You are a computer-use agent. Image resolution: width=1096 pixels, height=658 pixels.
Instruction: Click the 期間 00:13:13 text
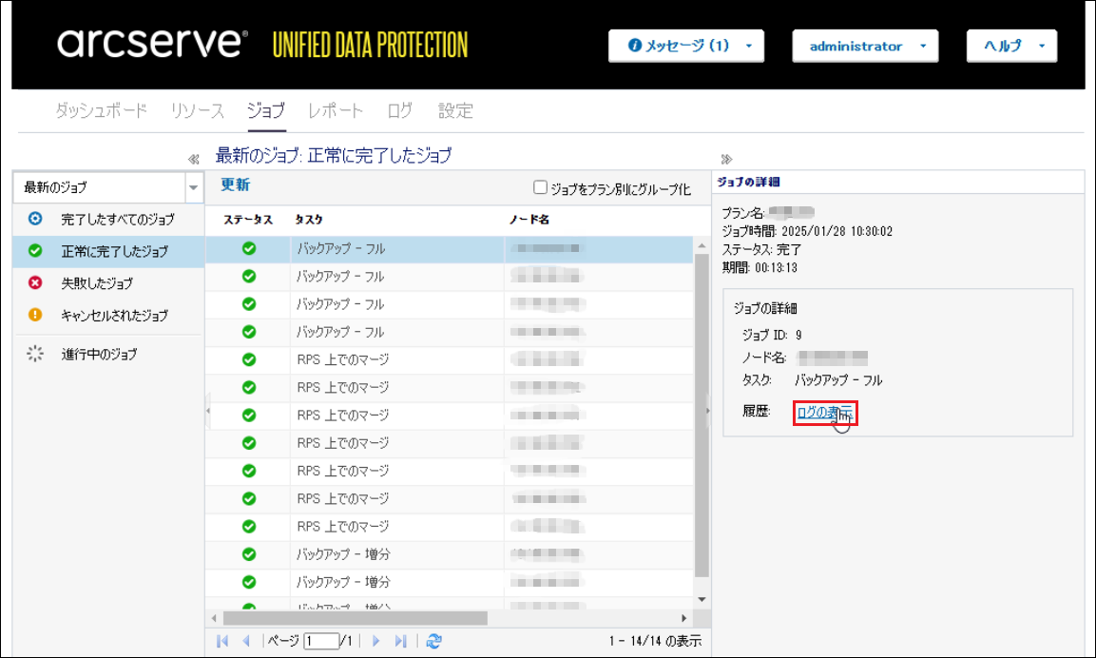(x=760, y=268)
